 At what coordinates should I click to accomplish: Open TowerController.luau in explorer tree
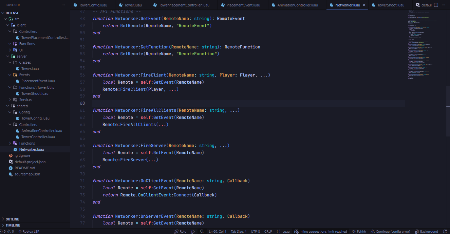tap(35, 137)
